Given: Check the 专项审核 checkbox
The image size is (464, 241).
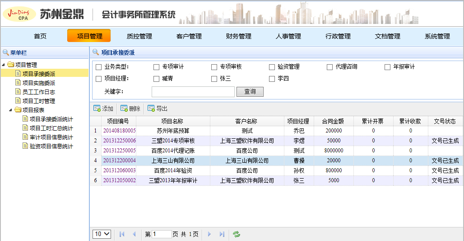Looking at the screenshot, I should tap(214, 67).
